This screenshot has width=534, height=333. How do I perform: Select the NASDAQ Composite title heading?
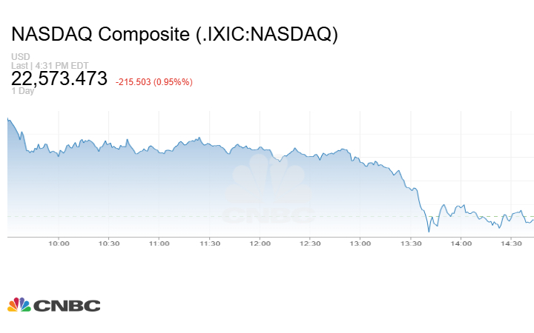pos(174,35)
